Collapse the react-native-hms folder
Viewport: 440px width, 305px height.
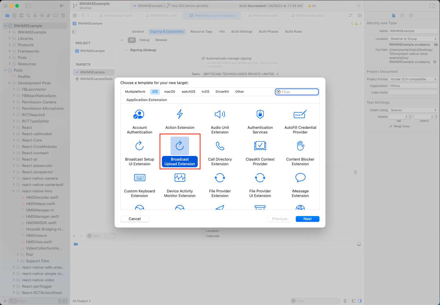click(x=14, y=191)
